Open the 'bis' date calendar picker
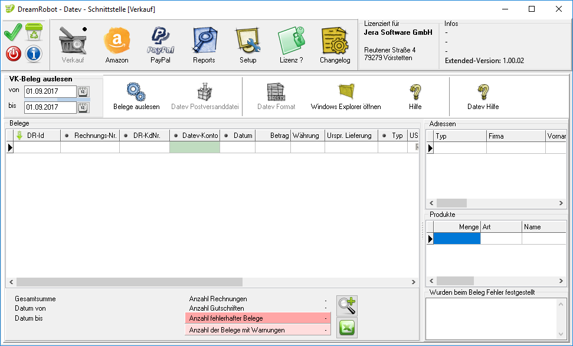The image size is (573, 346). 83,107
